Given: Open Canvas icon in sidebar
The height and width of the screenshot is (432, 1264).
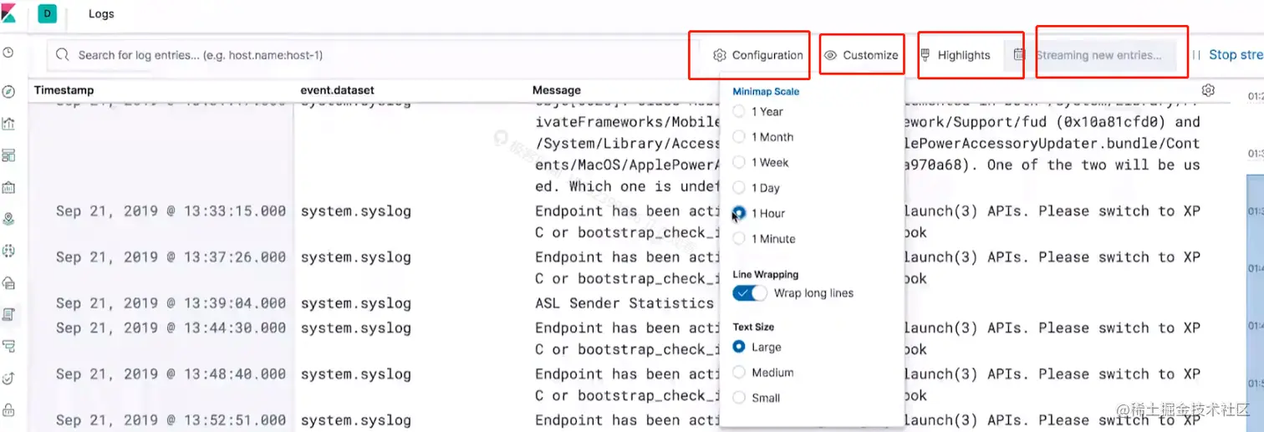Looking at the screenshot, I should tap(8, 187).
